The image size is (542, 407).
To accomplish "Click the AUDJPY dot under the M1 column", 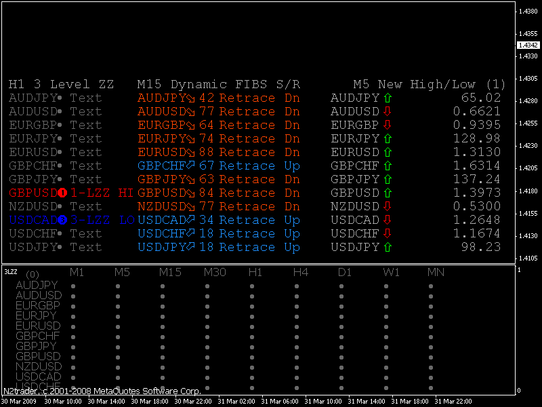I will 73,286.
